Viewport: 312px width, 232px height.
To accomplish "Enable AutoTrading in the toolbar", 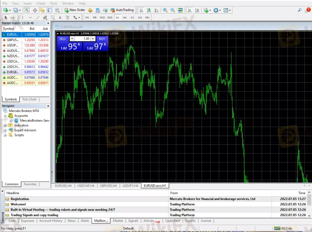I will click(x=122, y=10).
